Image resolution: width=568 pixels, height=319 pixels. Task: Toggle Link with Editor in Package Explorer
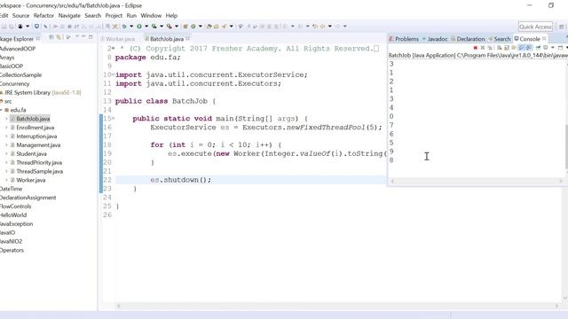pyautogui.click(x=59, y=37)
